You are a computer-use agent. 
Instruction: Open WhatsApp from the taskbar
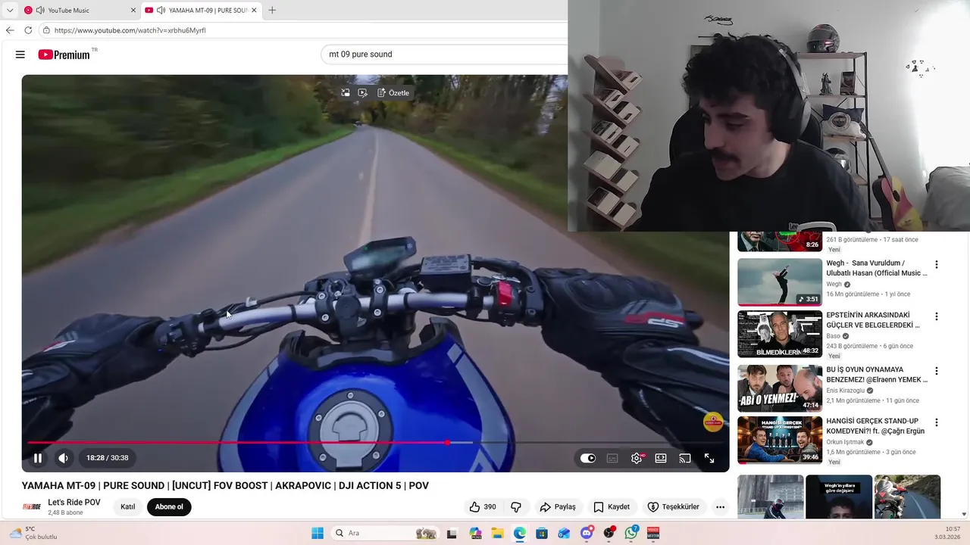631,533
